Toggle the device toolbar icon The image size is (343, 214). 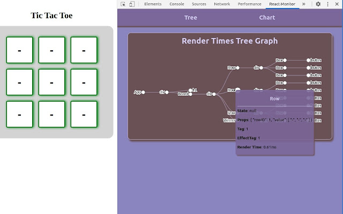tap(131, 4)
